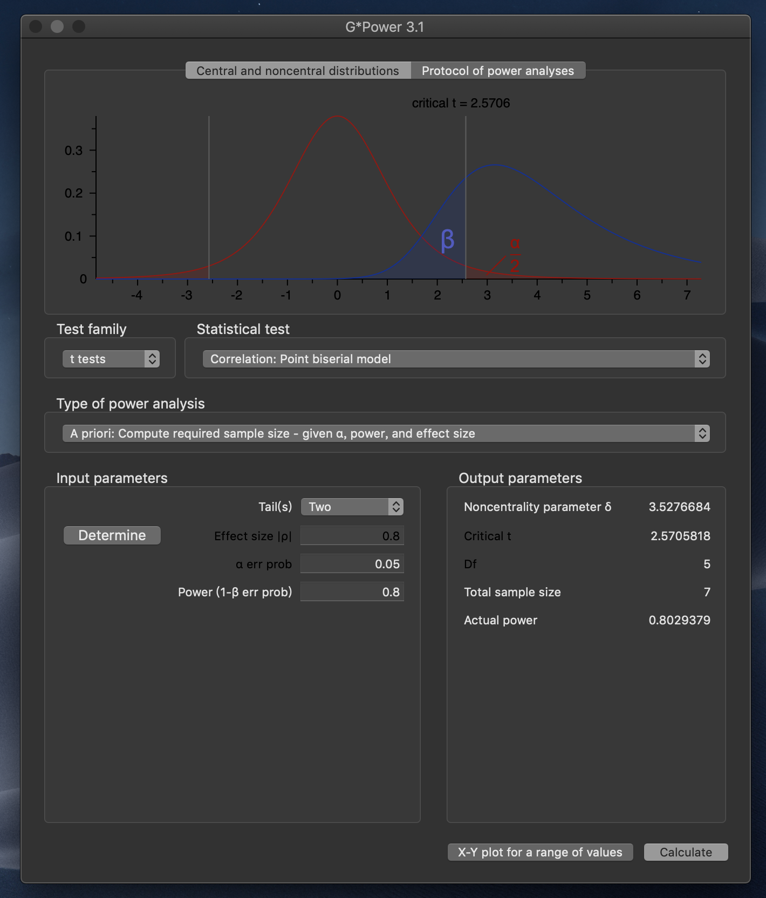Click the Power (1-β err prob) label
766x898 pixels.
[235, 592]
